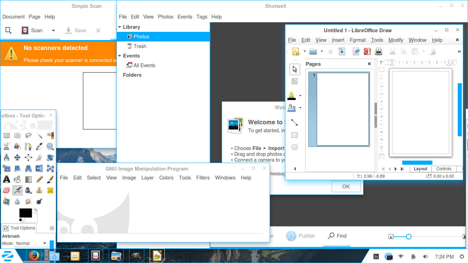Launch Firefox from the taskbar
This screenshot has height=263, width=468.
pyautogui.click(x=34, y=255)
